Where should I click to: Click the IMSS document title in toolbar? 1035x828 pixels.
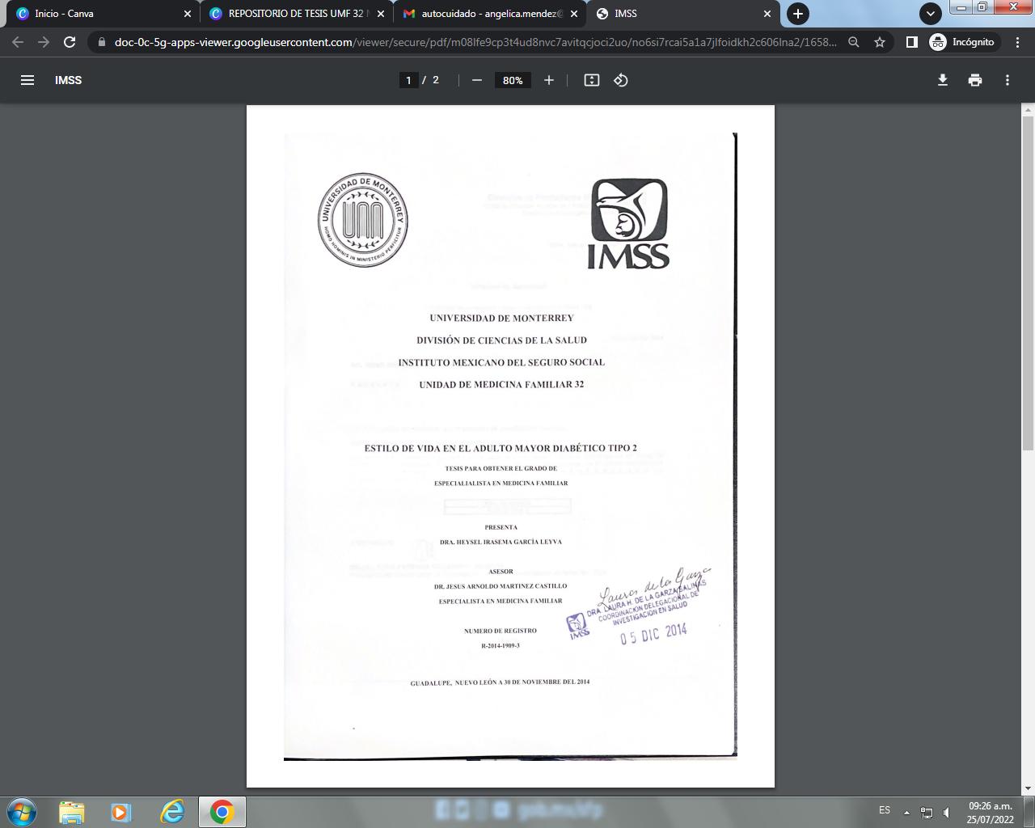[69, 80]
